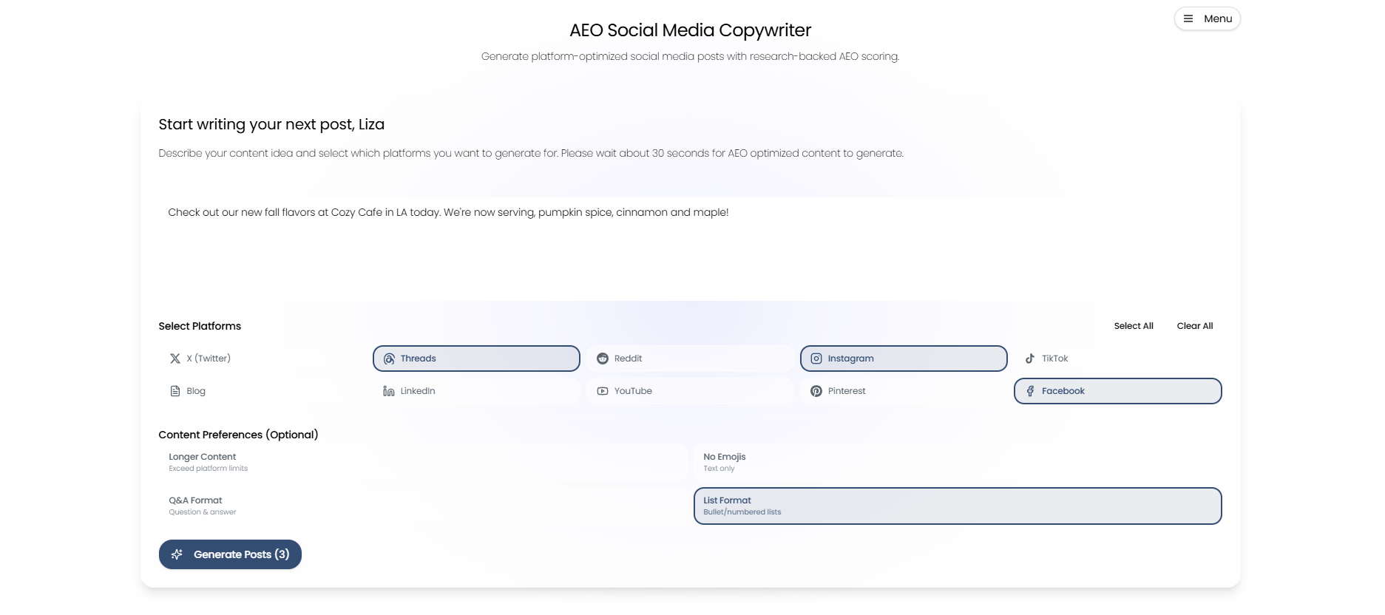Select the YouTube play icon

603,391
